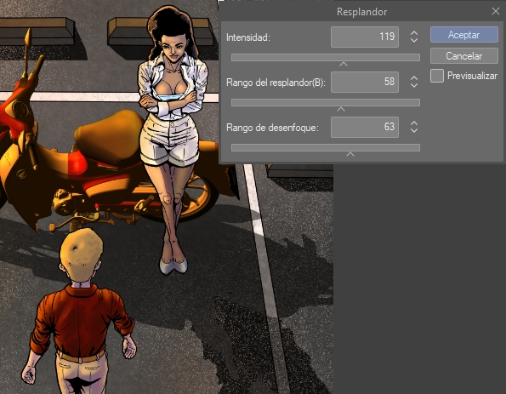506x394 pixels.
Task: Click the Rango del resplandor value field
Action: (365, 82)
